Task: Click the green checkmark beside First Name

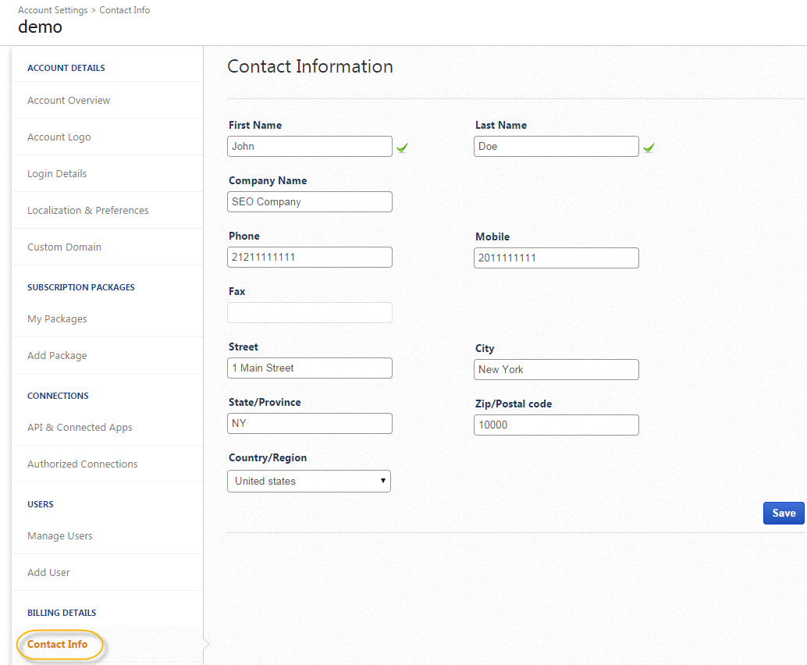Action: point(402,147)
